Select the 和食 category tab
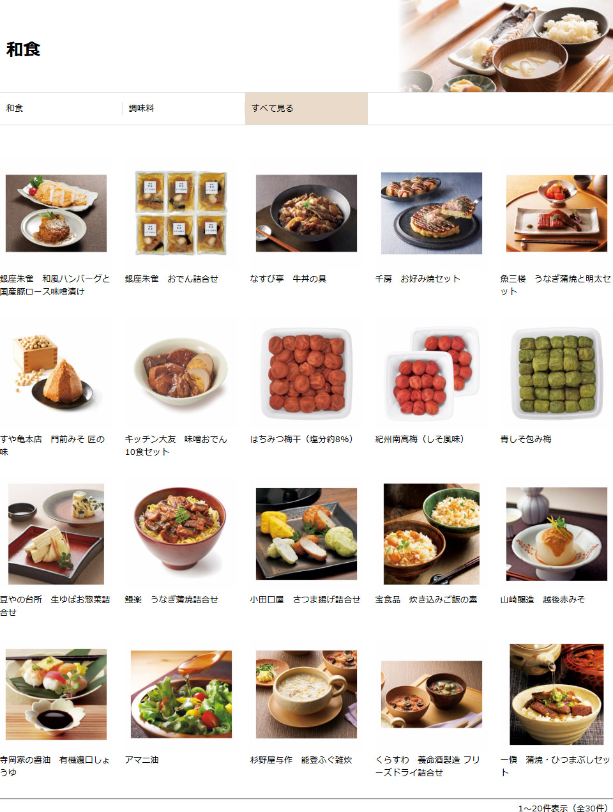 [x=61, y=109]
